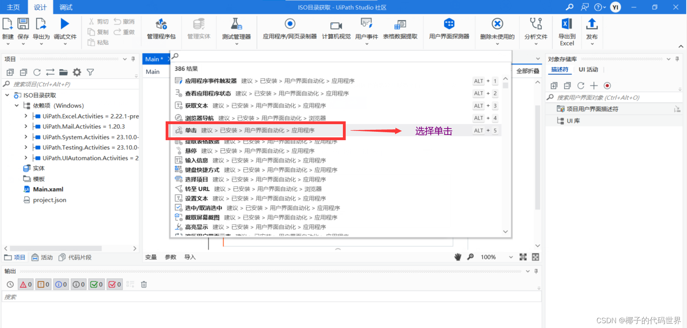687x328 pixels.
Task: Expand UiPath.Excel.Activities dependency
Action: click(26, 116)
